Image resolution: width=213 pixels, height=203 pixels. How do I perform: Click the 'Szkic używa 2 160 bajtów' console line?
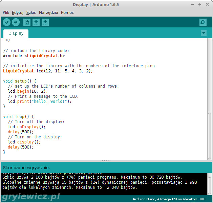[92, 177]
